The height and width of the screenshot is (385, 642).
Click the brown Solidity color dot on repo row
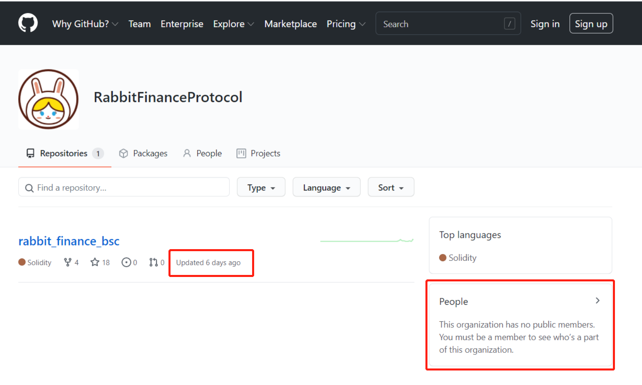[22, 262]
